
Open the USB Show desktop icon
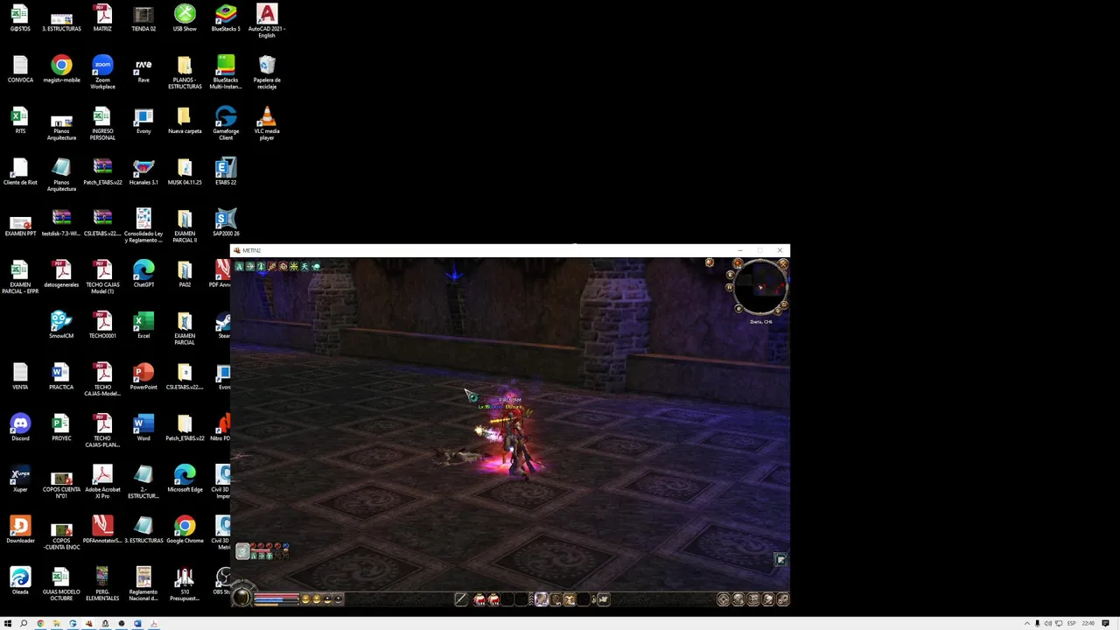(185, 19)
